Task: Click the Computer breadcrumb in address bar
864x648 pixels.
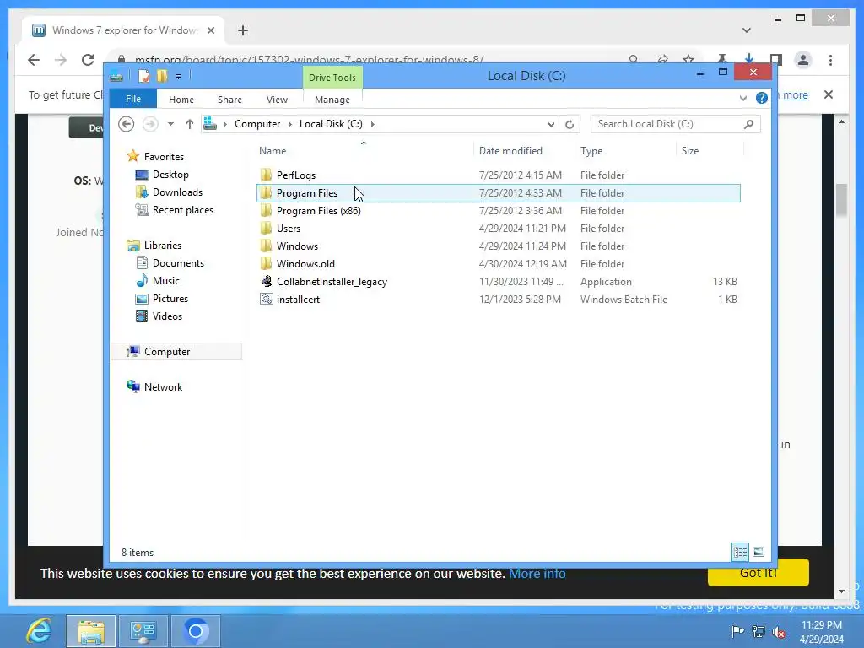Action: 257,124
